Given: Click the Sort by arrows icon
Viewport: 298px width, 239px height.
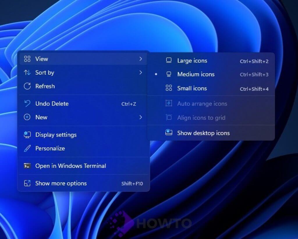Looking at the screenshot, I should [27, 72].
